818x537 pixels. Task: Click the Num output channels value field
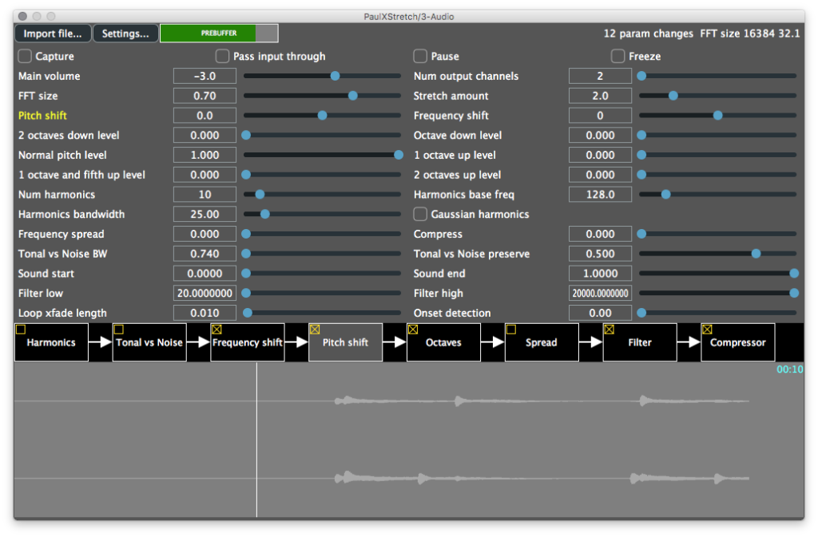point(600,76)
